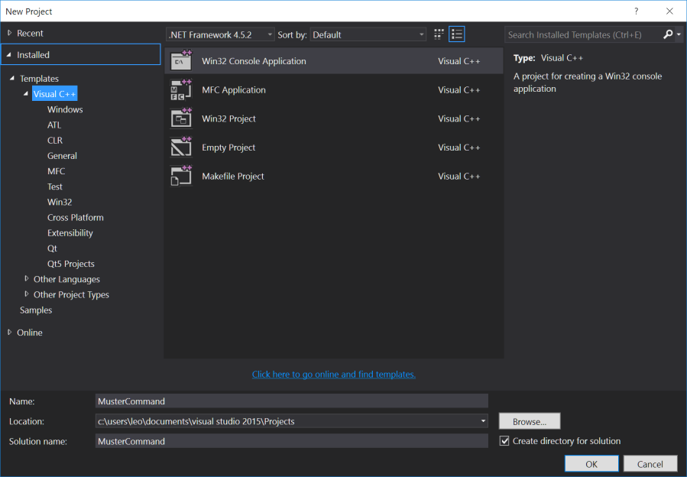687x477 pixels.
Task: Select the MFC template category
Action: (56, 171)
